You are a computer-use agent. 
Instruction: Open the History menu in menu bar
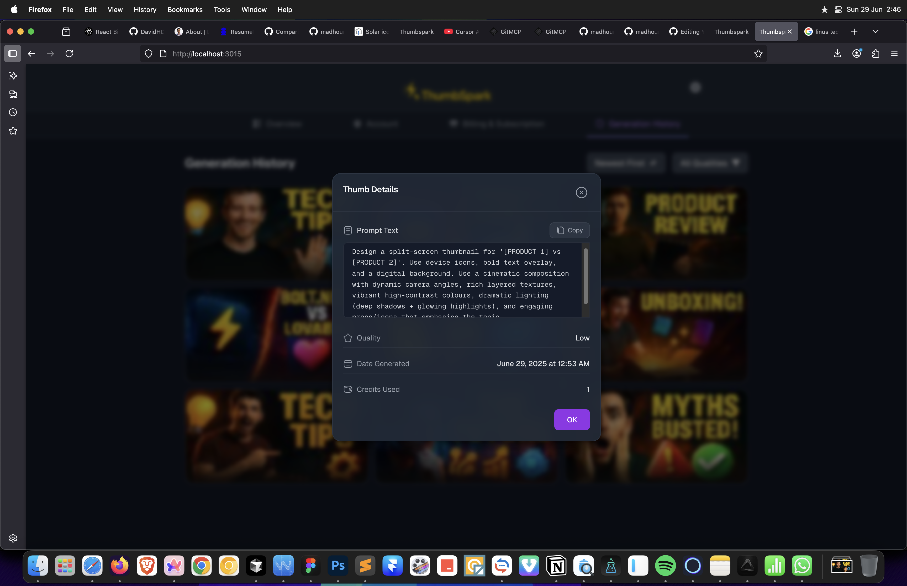(145, 9)
